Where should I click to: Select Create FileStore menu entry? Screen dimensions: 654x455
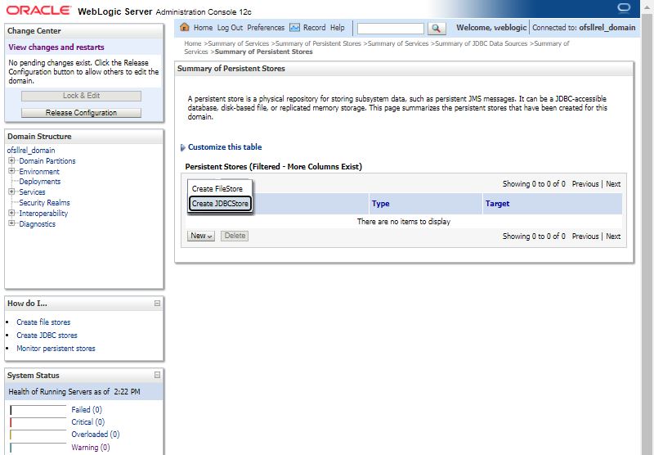coord(217,189)
